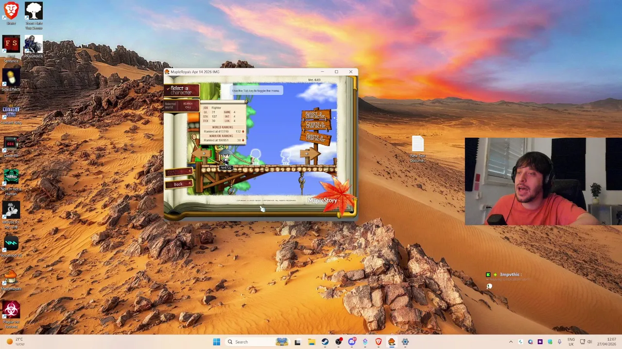Open network and volume quick settings
Screen dimensions: 622x349
[586, 342]
